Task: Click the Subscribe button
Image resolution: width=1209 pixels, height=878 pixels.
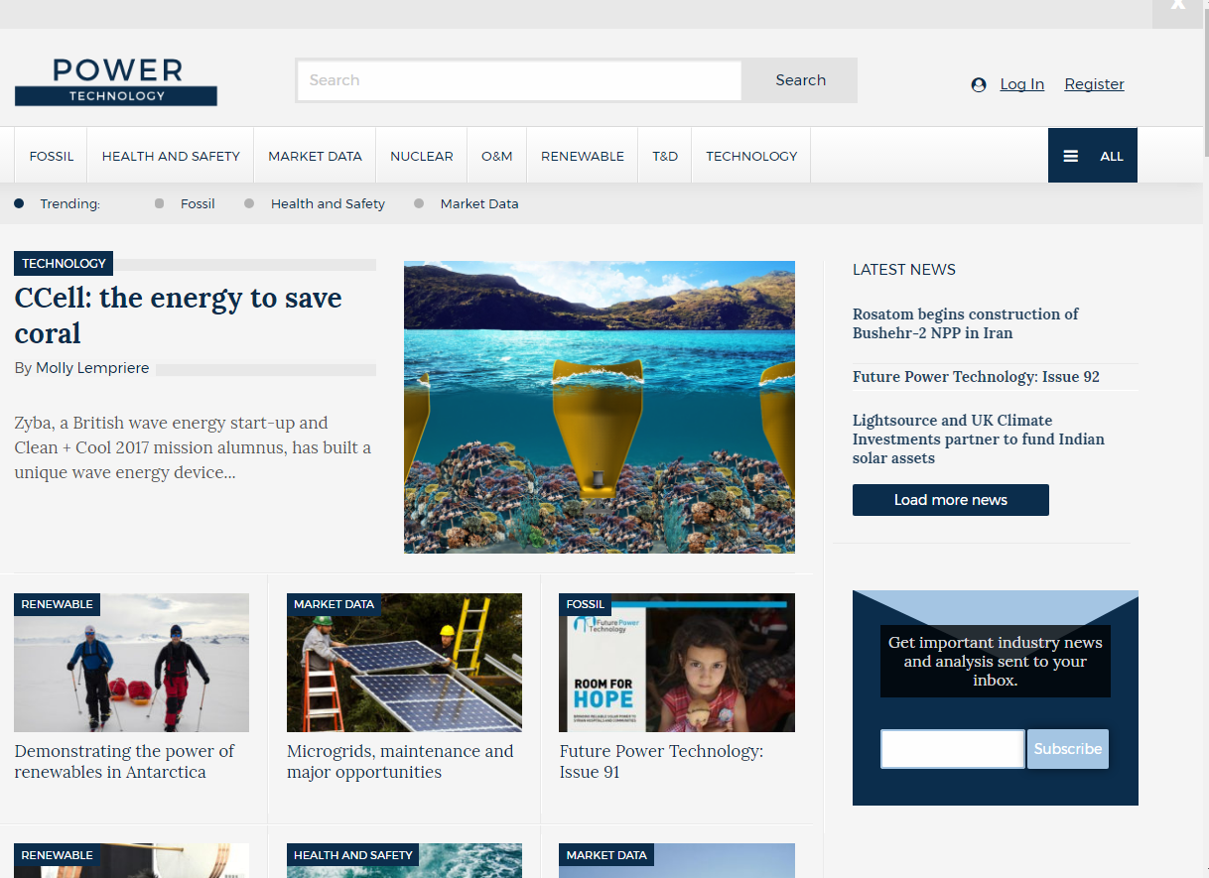Action: click(x=1067, y=749)
